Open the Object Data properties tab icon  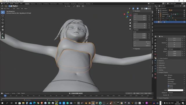[x=155, y=71]
